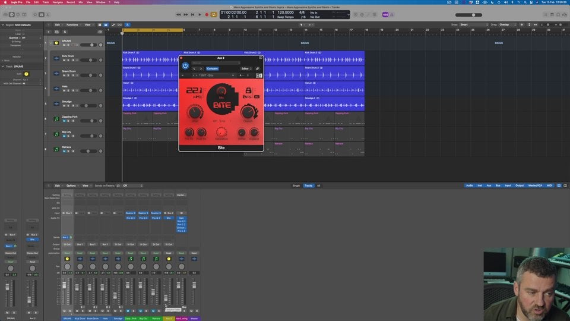Switch mixer to All view
The width and height of the screenshot is (570, 321).
[x=318, y=185]
